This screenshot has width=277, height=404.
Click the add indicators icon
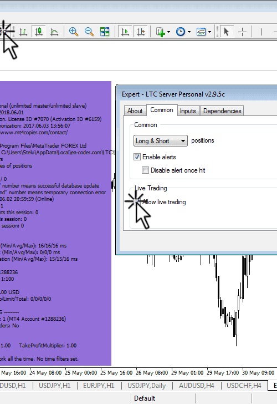pos(161,32)
